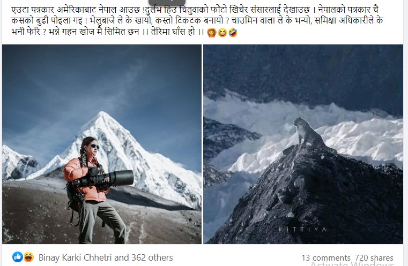Image resolution: width=408 pixels, height=266 pixels.
Task: Click the snow leopard sitting on the peak
Action: 311,134
